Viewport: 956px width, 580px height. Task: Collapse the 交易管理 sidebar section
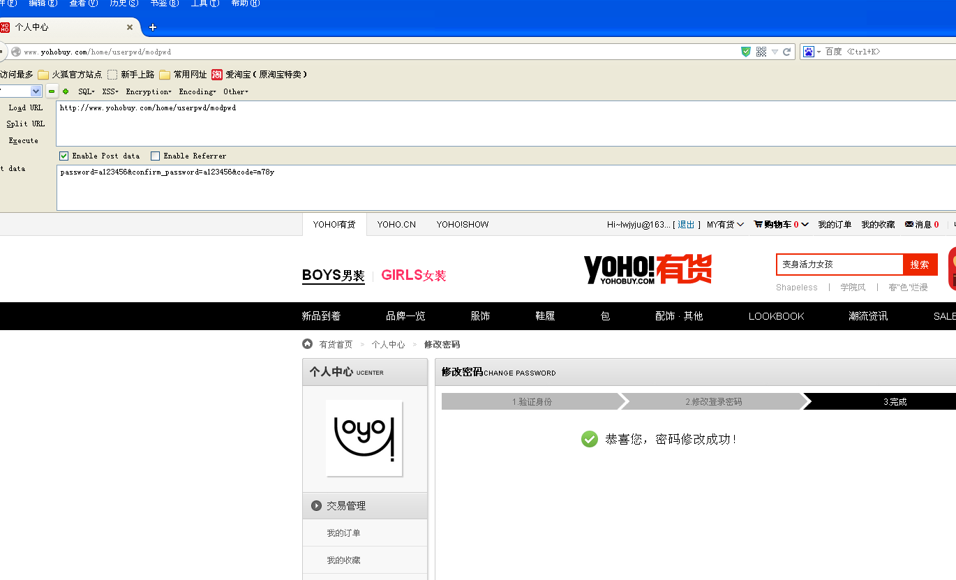(x=365, y=506)
